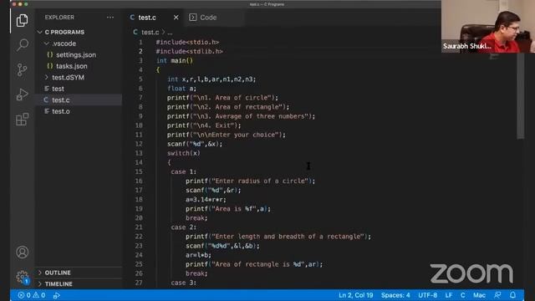Select language mode C in status bar
The image size is (535, 301).
pyautogui.click(x=462, y=295)
